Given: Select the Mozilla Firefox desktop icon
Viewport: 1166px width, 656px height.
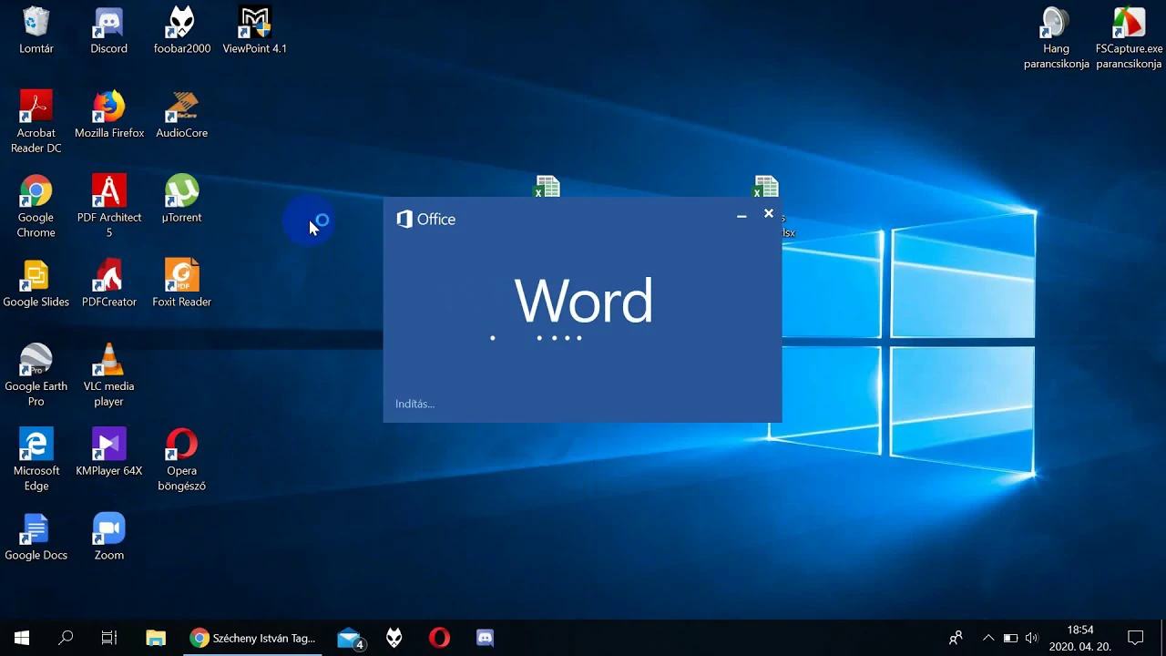Looking at the screenshot, I should pos(108,115).
